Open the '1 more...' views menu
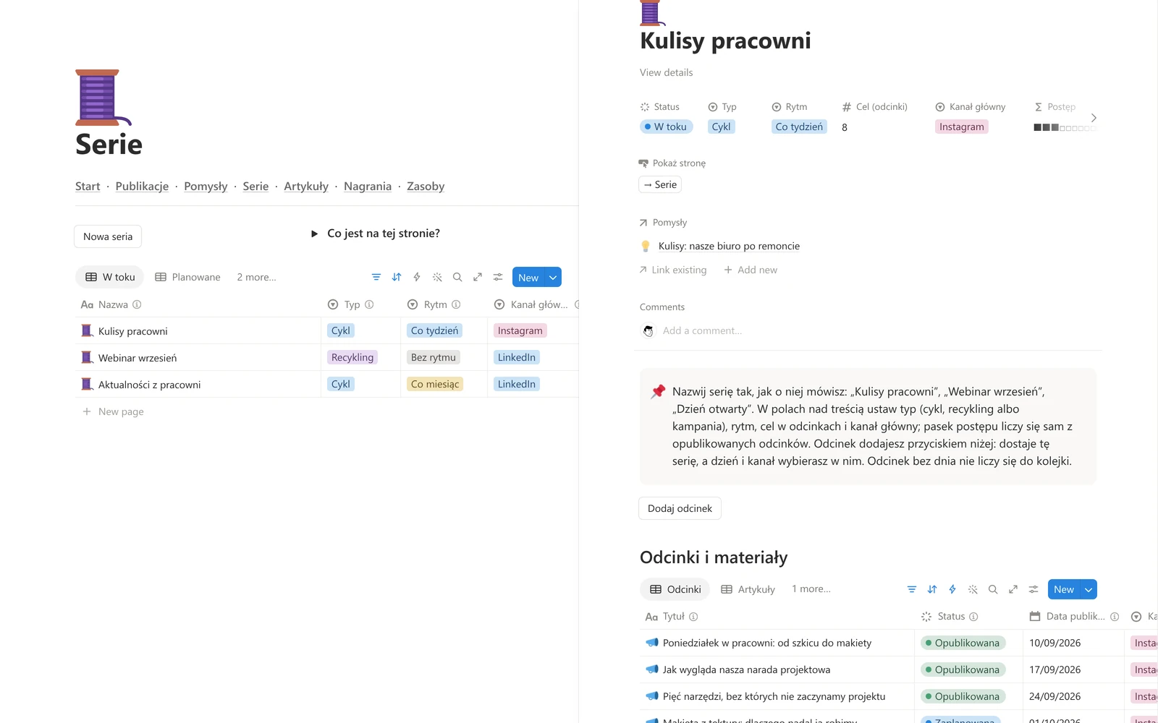 pos(811,589)
